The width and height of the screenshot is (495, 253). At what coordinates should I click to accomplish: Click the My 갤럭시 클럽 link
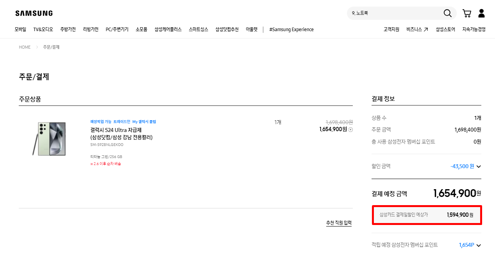pos(144,121)
